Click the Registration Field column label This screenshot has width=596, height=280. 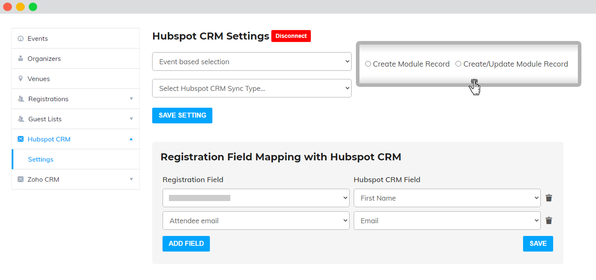[193, 180]
